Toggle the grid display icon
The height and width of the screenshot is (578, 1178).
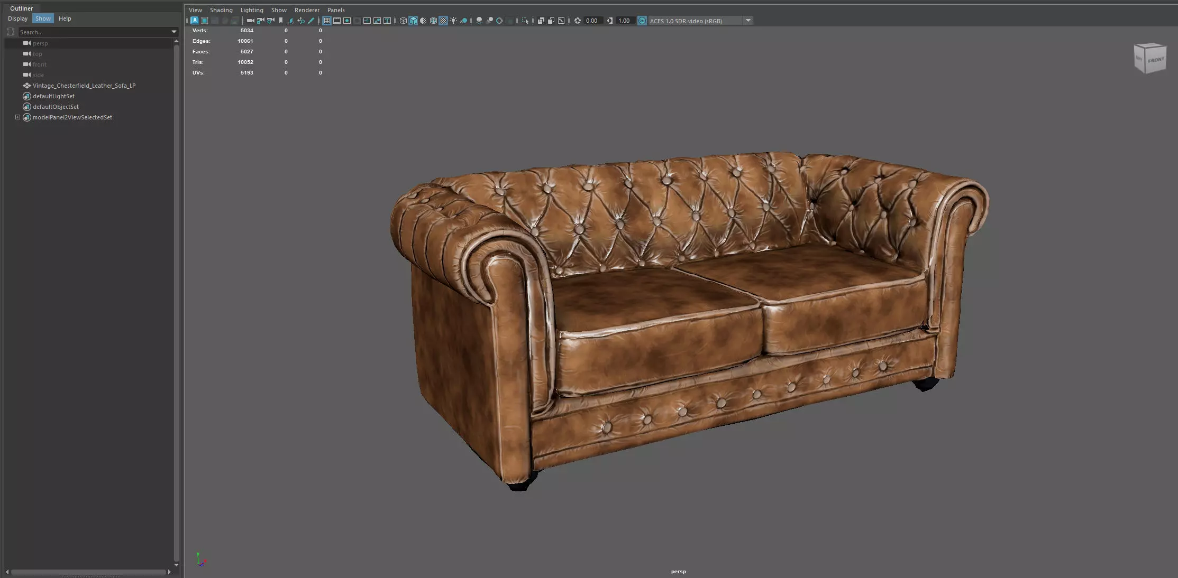pos(327,21)
